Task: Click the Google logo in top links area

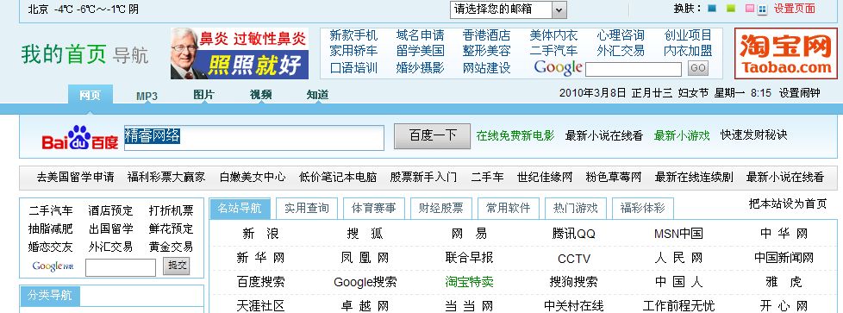Action: click(558, 68)
